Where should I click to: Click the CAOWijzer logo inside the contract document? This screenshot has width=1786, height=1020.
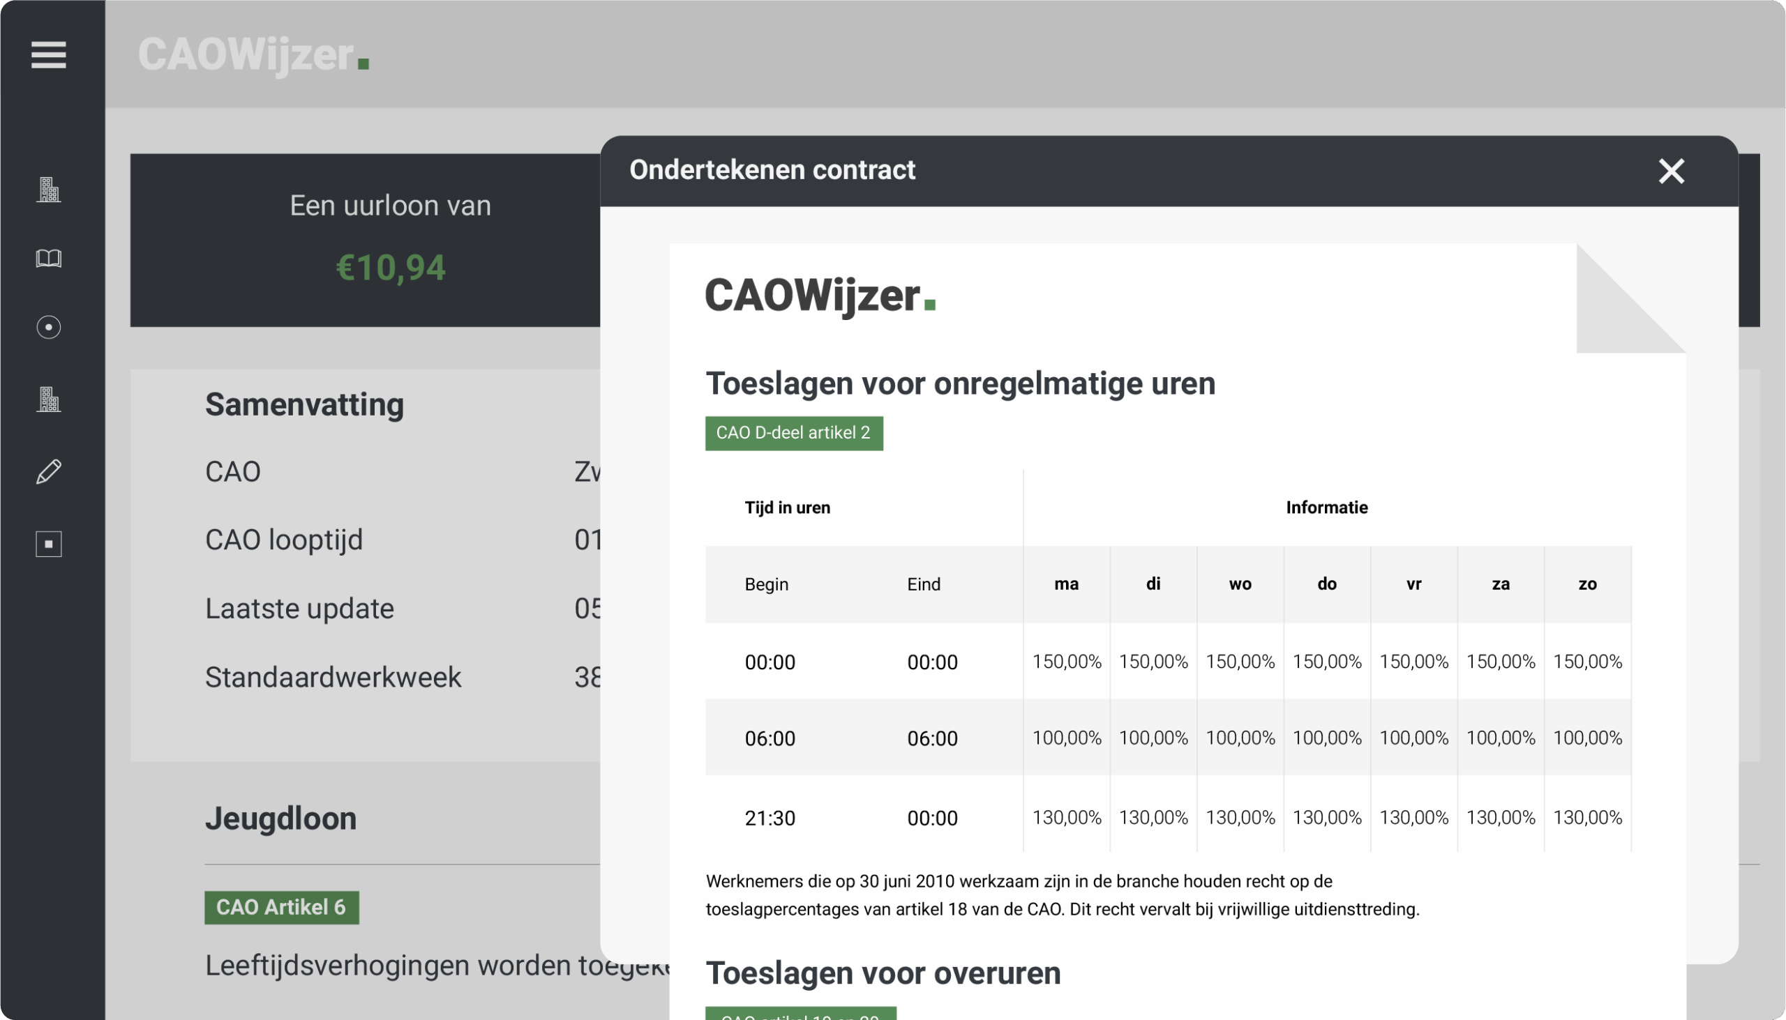pyautogui.click(x=820, y=295)
